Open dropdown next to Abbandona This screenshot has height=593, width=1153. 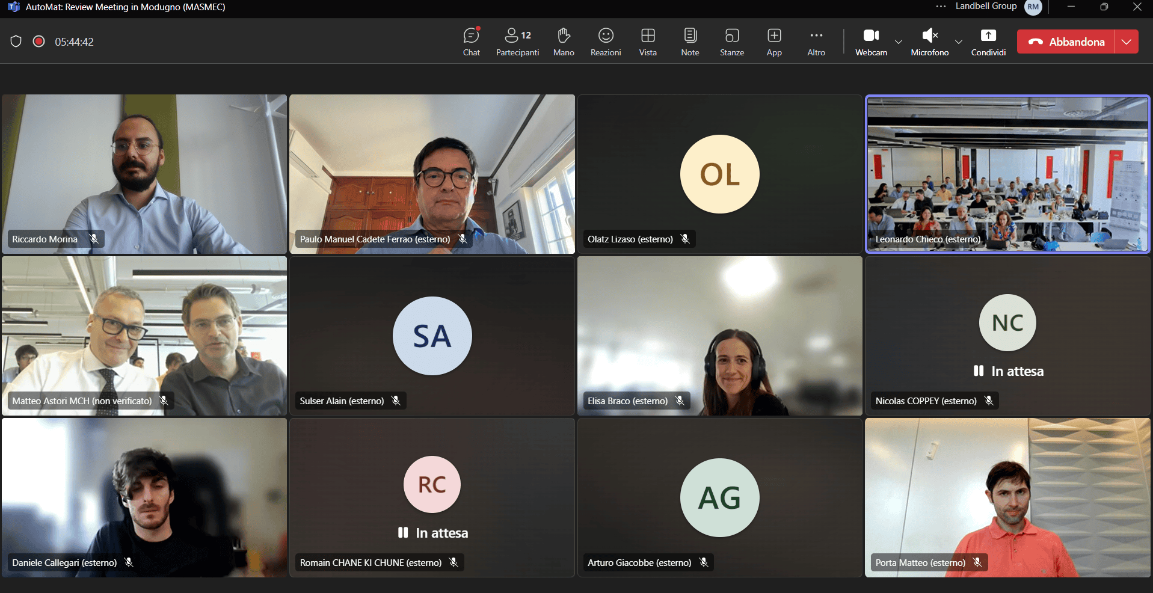tap(1127, 41)
